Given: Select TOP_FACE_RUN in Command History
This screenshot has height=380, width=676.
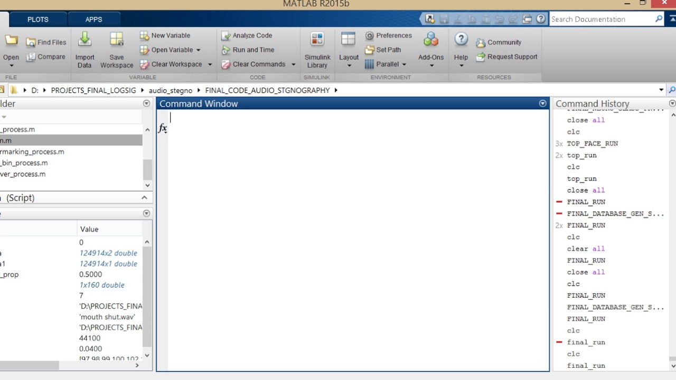Looking at the screenshot, I should click(592, 144).
